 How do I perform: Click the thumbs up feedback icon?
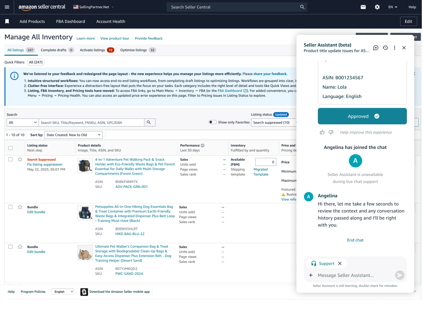pyautogui.click(x=322, y=132)
